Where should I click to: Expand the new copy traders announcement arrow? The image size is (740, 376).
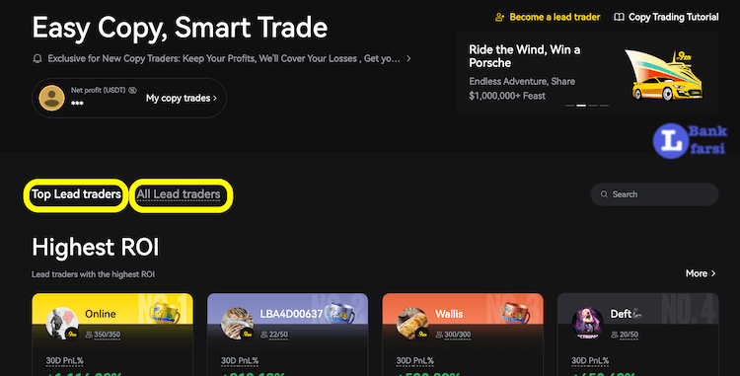(x=408, y=58)
